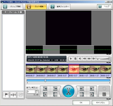
Task: Stop playback with the square stop button
Action: [76, 59]
